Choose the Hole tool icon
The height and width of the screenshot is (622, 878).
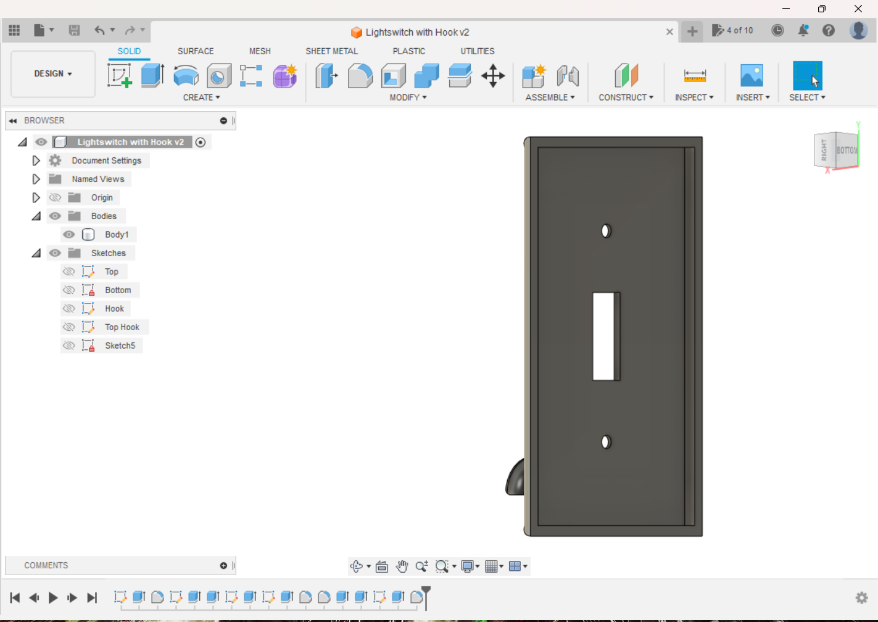click(218, 76)
